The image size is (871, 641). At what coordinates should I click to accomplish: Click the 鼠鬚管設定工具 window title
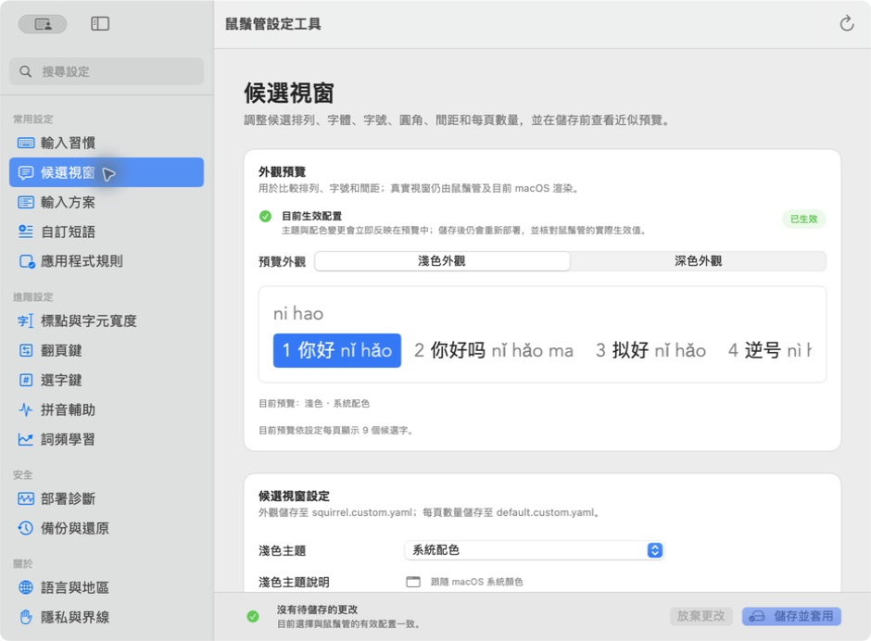tap(272, 24)
